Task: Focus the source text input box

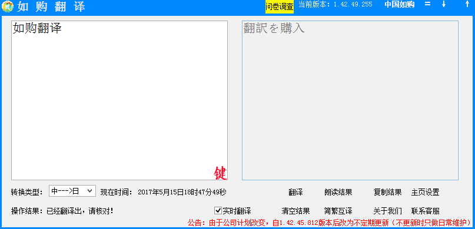Action: [119, 100]
